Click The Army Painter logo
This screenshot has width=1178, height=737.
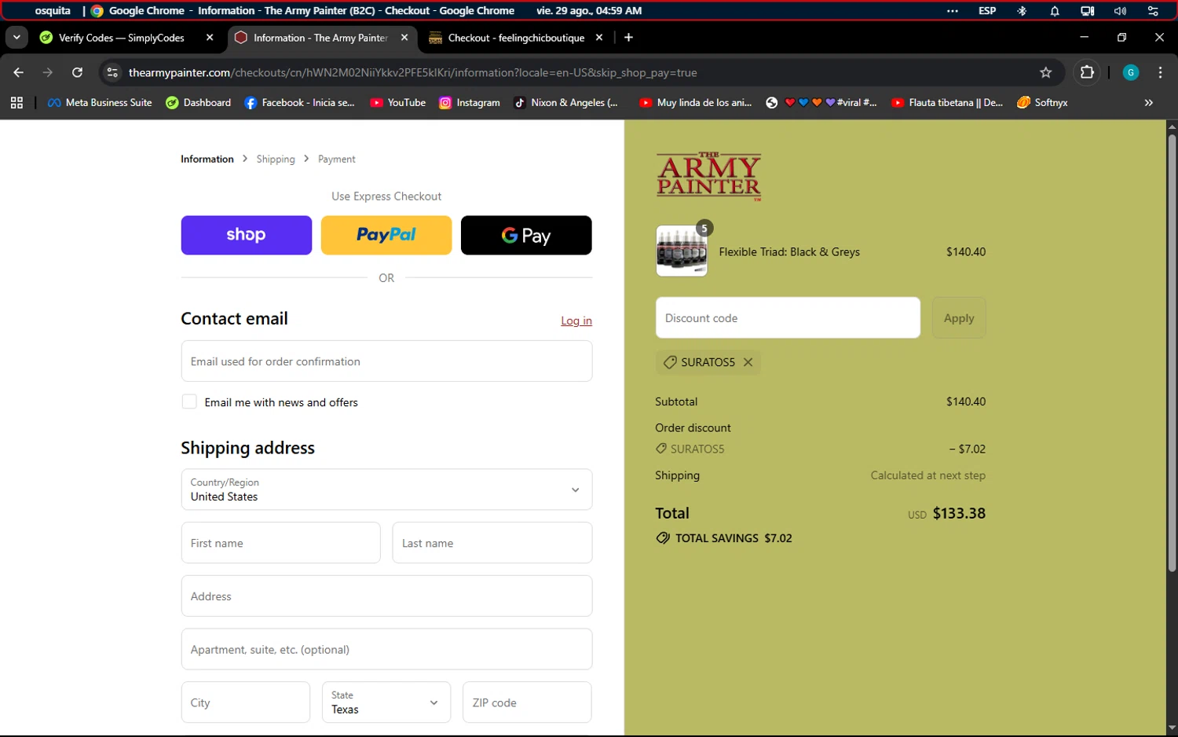pyautogui.click(x=709, y=177)
